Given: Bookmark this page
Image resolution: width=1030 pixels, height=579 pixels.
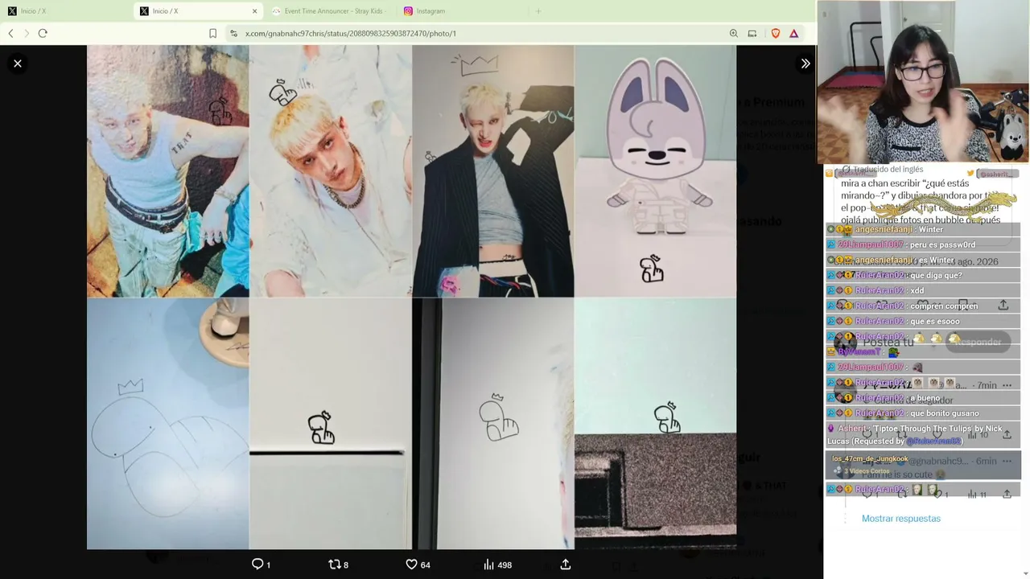Looking at the screenshot, I should [212, 33].
